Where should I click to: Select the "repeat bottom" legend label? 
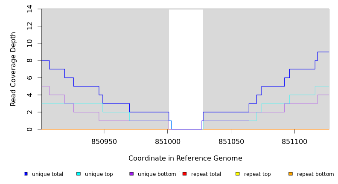[315, 174]
